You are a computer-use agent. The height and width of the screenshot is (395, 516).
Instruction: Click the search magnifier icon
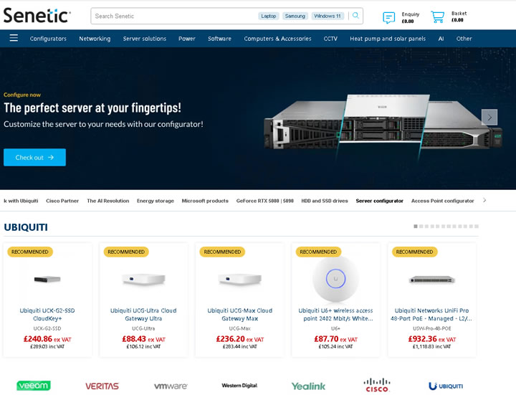[x=355, y=16]
